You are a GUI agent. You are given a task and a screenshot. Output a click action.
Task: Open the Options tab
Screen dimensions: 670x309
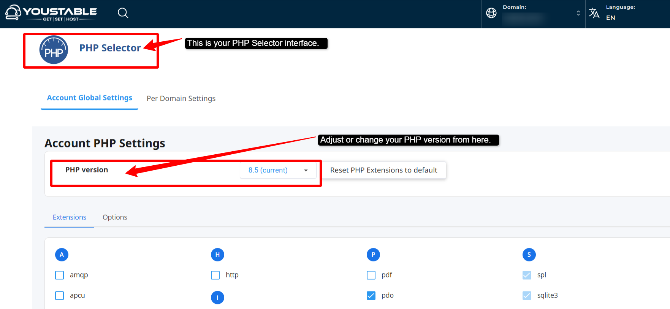[x=115, y=217]
